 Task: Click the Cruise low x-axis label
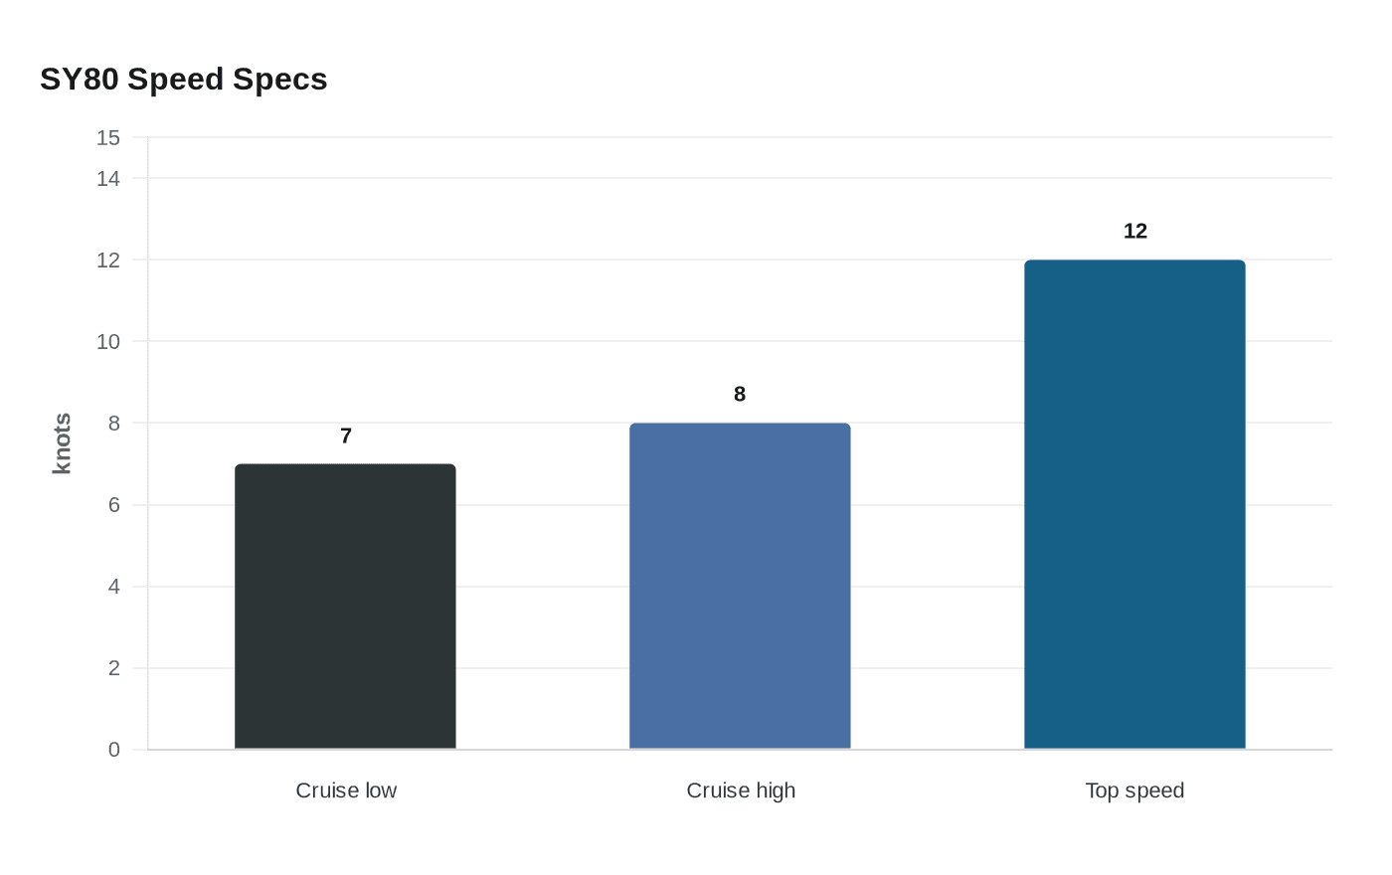(x=346, y=790)
